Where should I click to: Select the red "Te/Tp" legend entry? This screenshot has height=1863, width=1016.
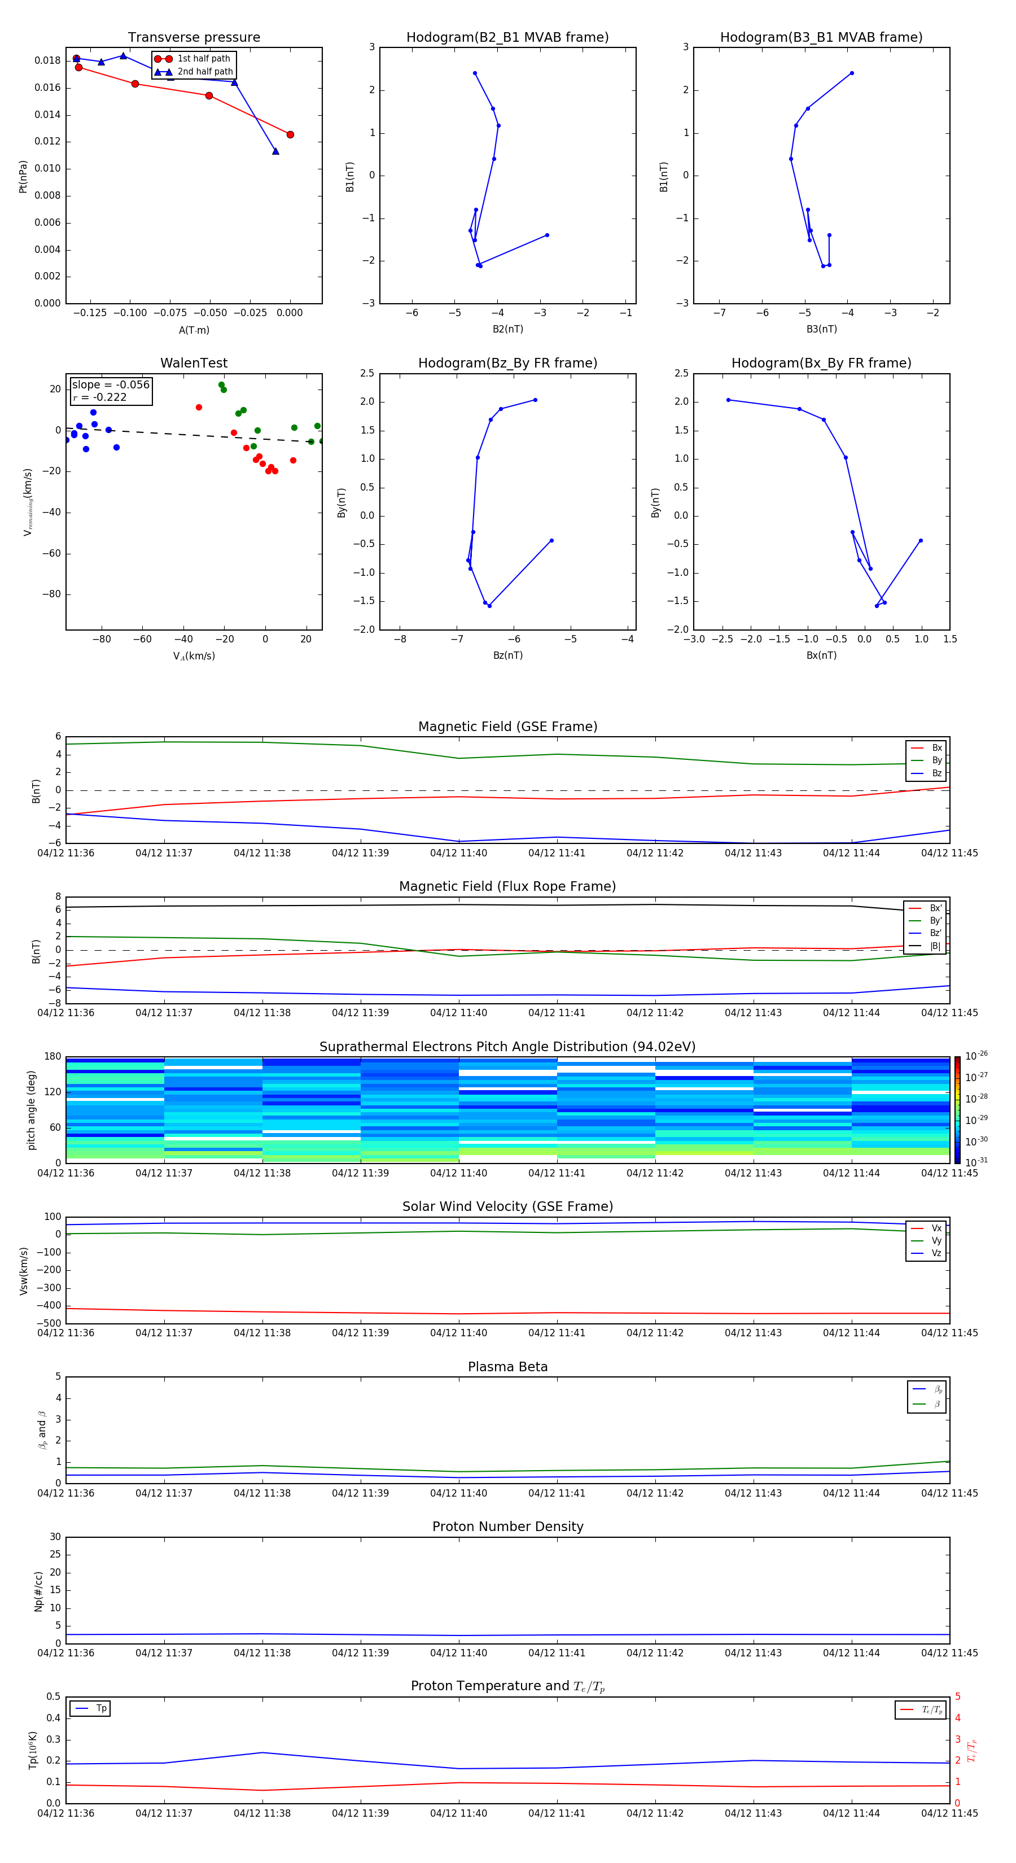pyautogui.click(x=921, y=1709)
